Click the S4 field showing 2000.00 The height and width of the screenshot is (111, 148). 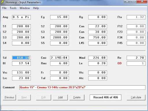[x=60, y=38]
